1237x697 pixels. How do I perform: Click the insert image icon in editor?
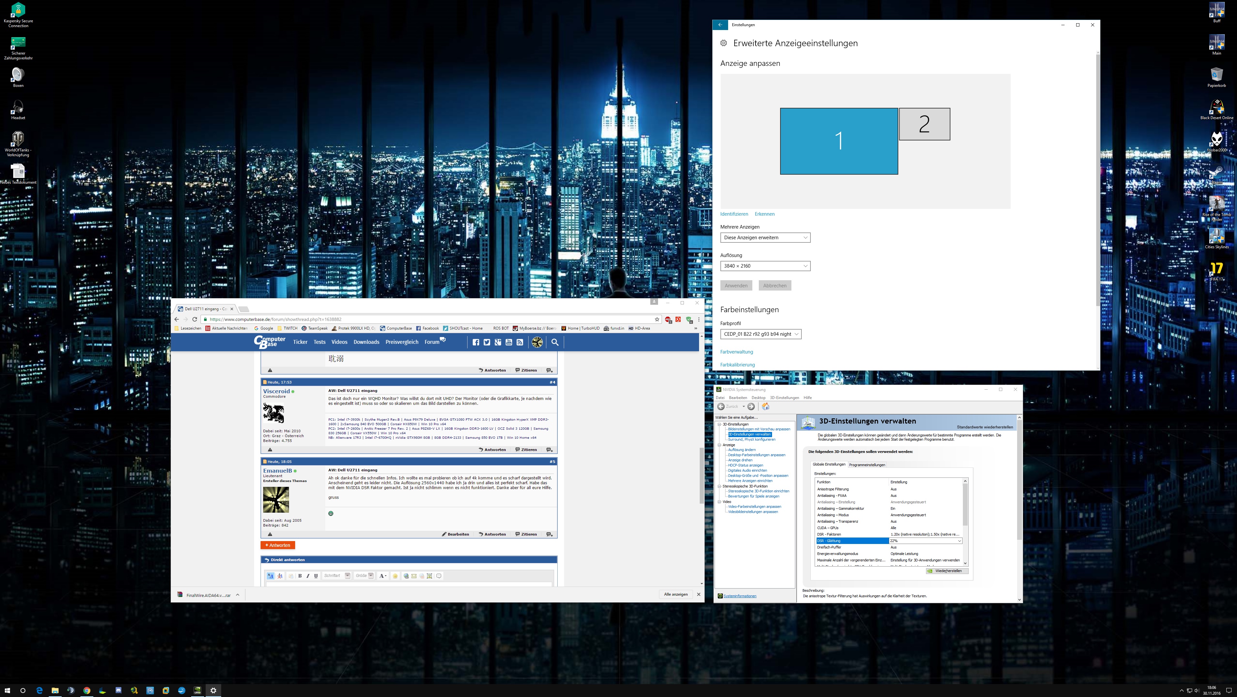point(430,576)
